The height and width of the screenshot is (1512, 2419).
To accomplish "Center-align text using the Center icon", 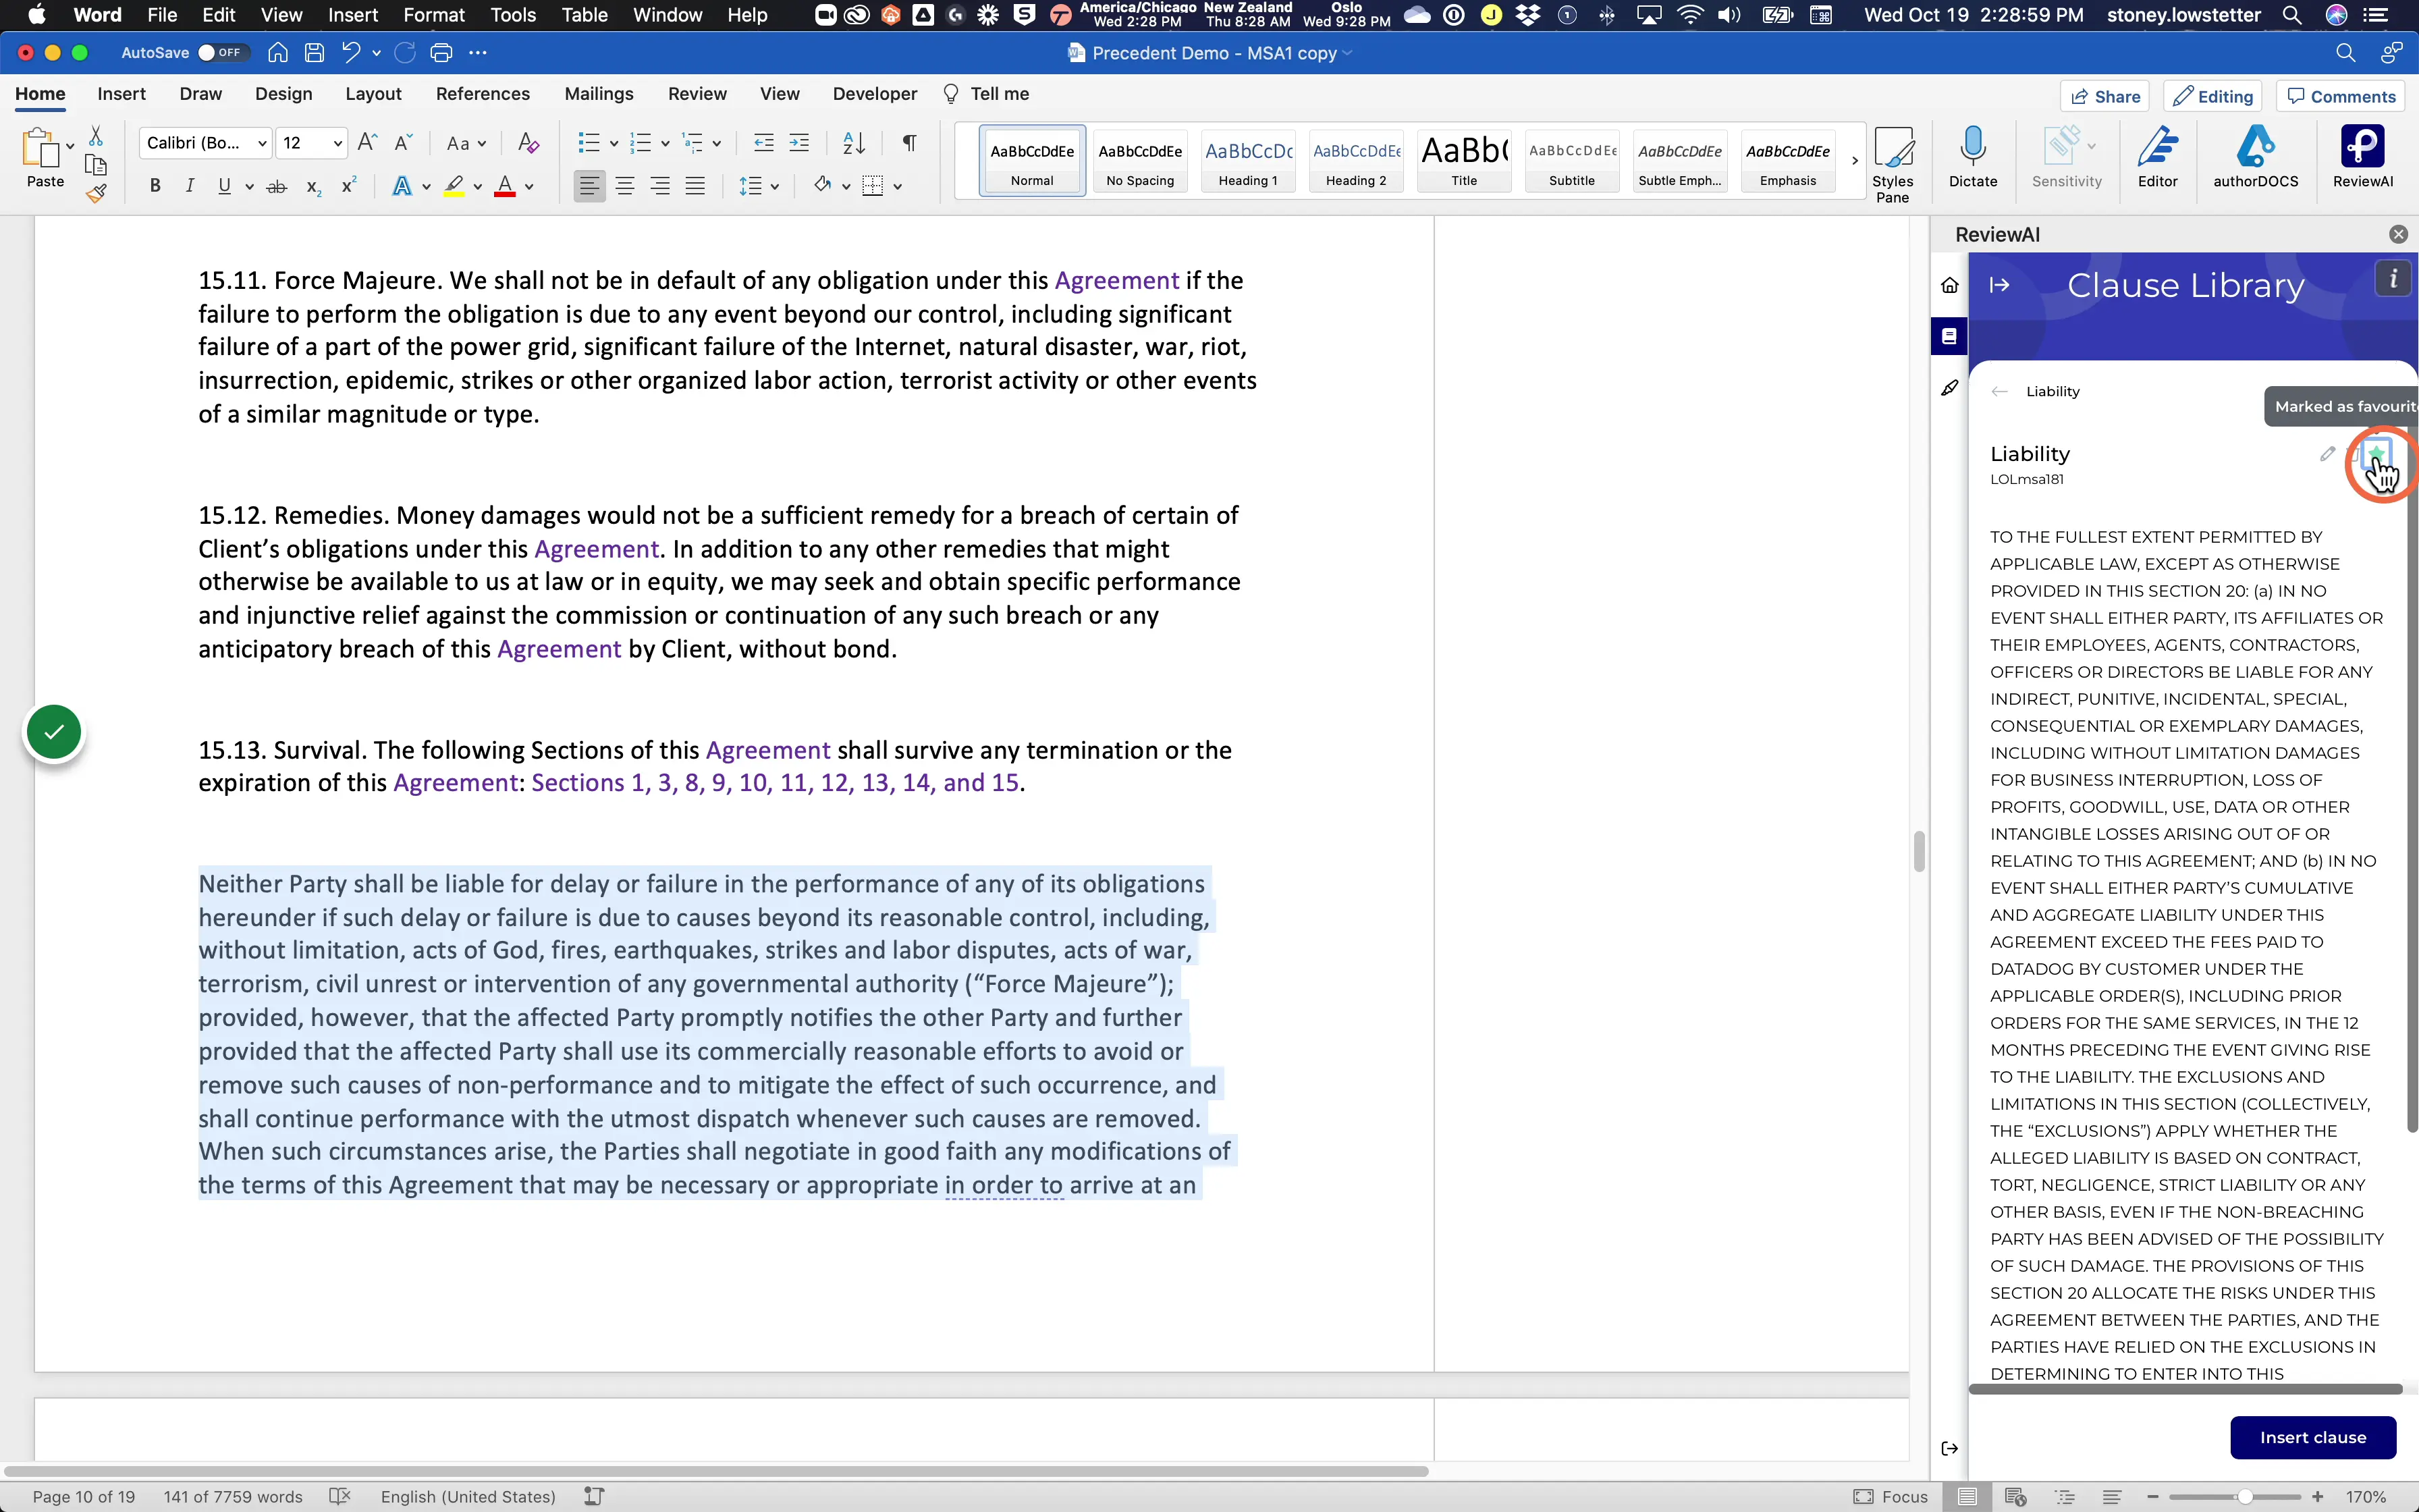I will (x=626, y=186).
